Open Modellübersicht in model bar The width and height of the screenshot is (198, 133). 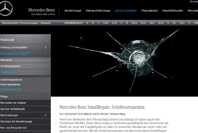[73, 23]
